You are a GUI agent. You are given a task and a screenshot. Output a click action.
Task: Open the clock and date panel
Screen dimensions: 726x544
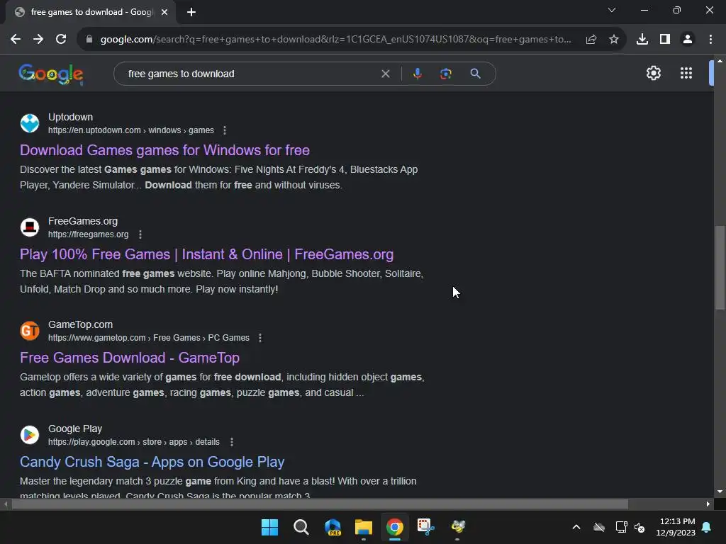point(676,527)
